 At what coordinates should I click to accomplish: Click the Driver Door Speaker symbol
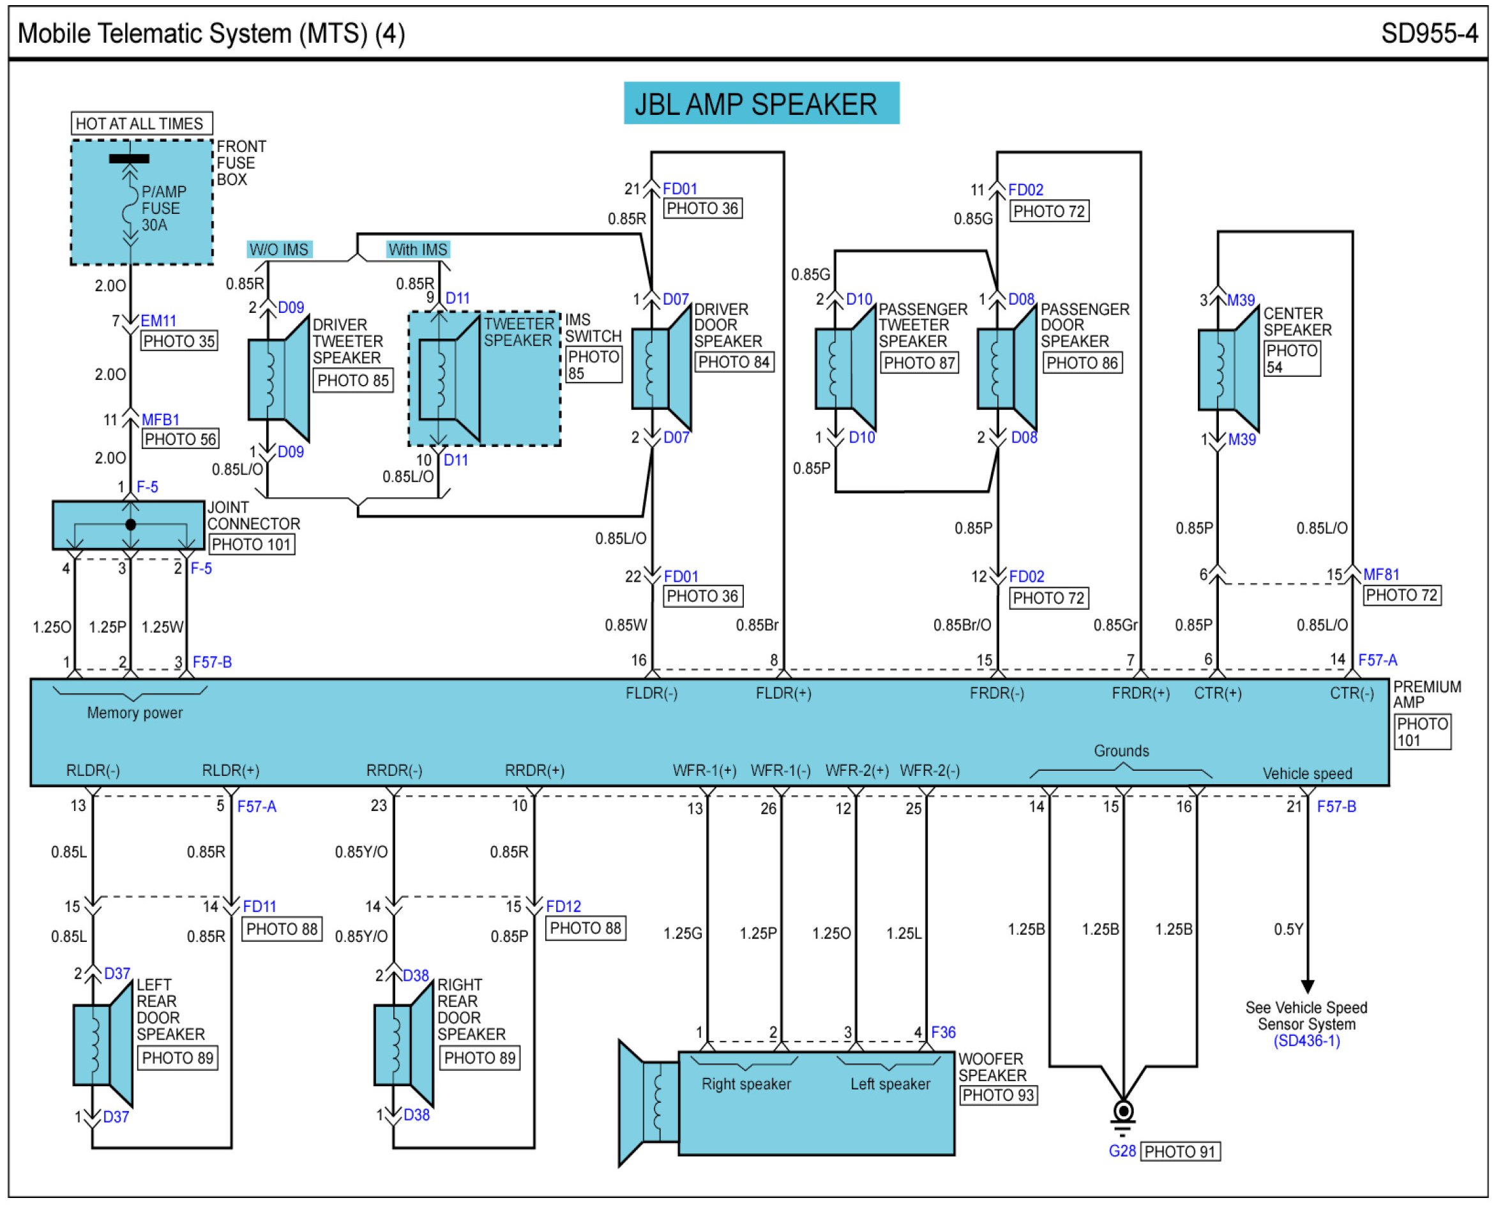[x=661, y=368]
